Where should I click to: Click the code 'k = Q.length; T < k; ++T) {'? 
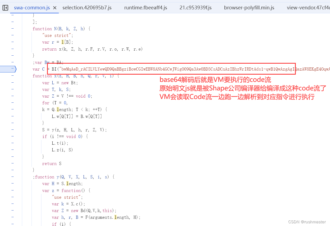click(x=74, y=109)
